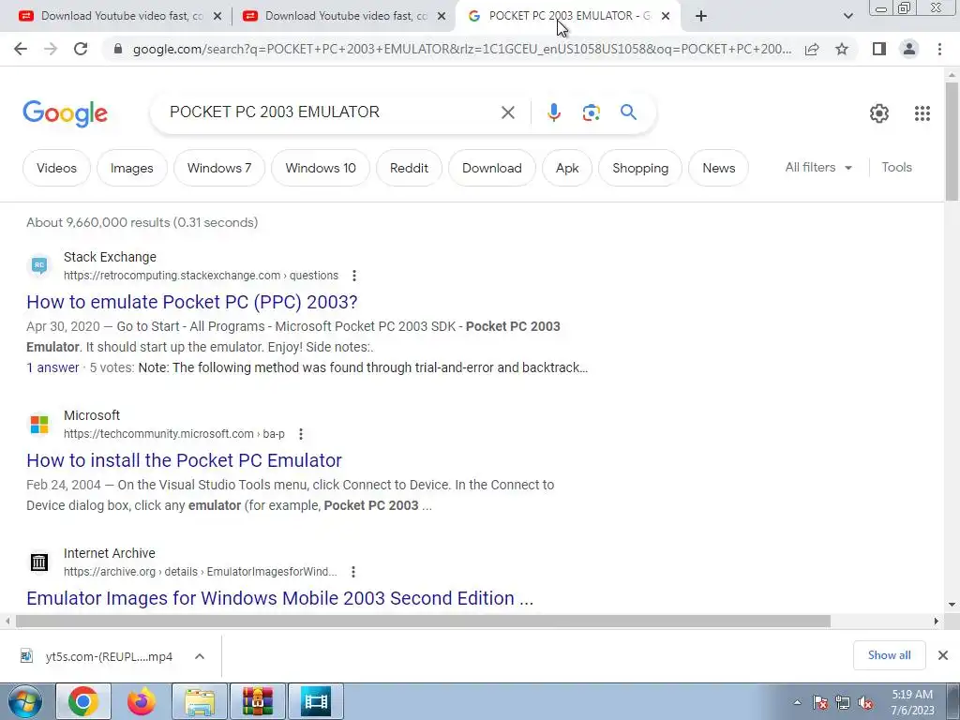960x720 pixels.
Task: Click the Internet Archive favicon
Action: (39, 562)
